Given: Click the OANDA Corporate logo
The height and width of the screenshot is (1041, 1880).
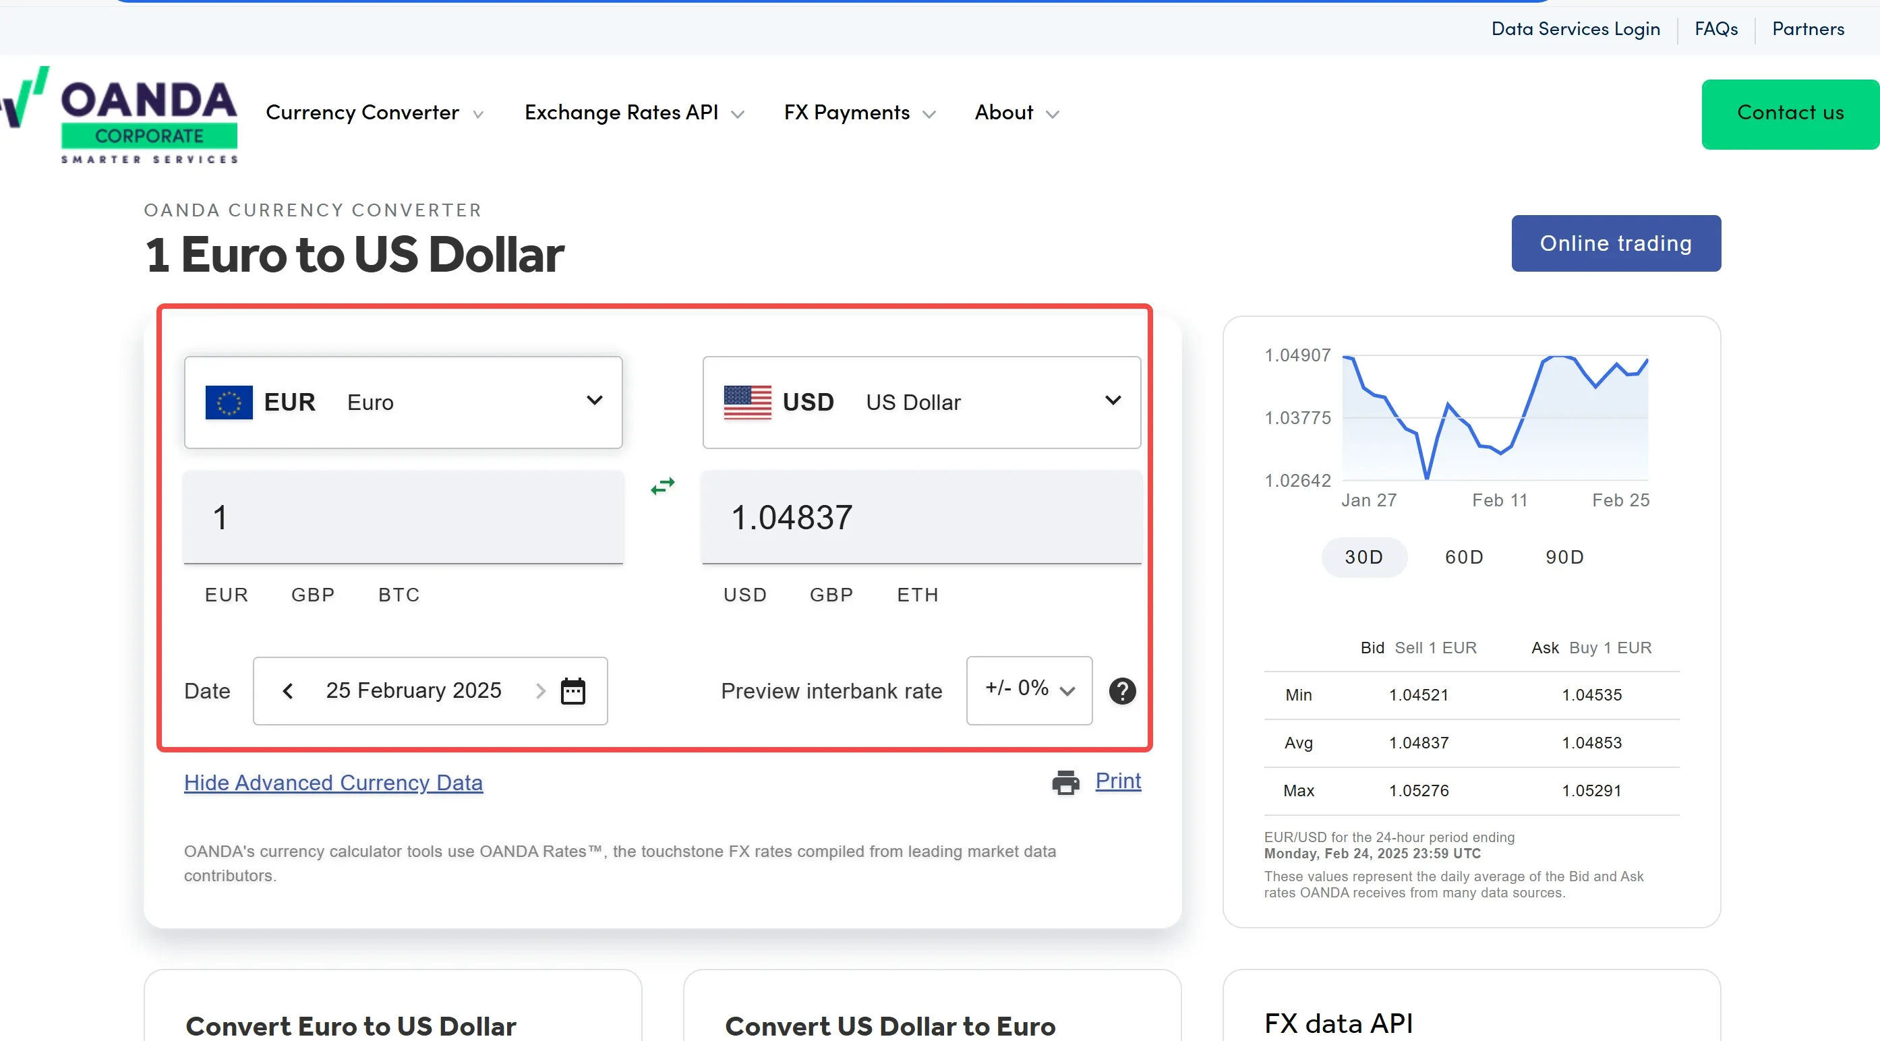Looking at the screenshot, I should pos(119,115).
